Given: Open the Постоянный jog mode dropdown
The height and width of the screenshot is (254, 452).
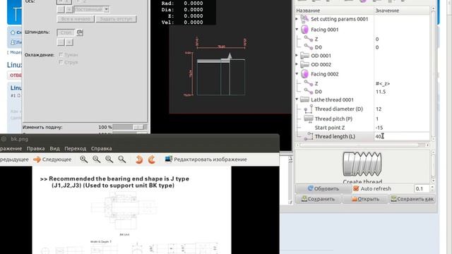Looking at the screenshot, I should 92,9.
